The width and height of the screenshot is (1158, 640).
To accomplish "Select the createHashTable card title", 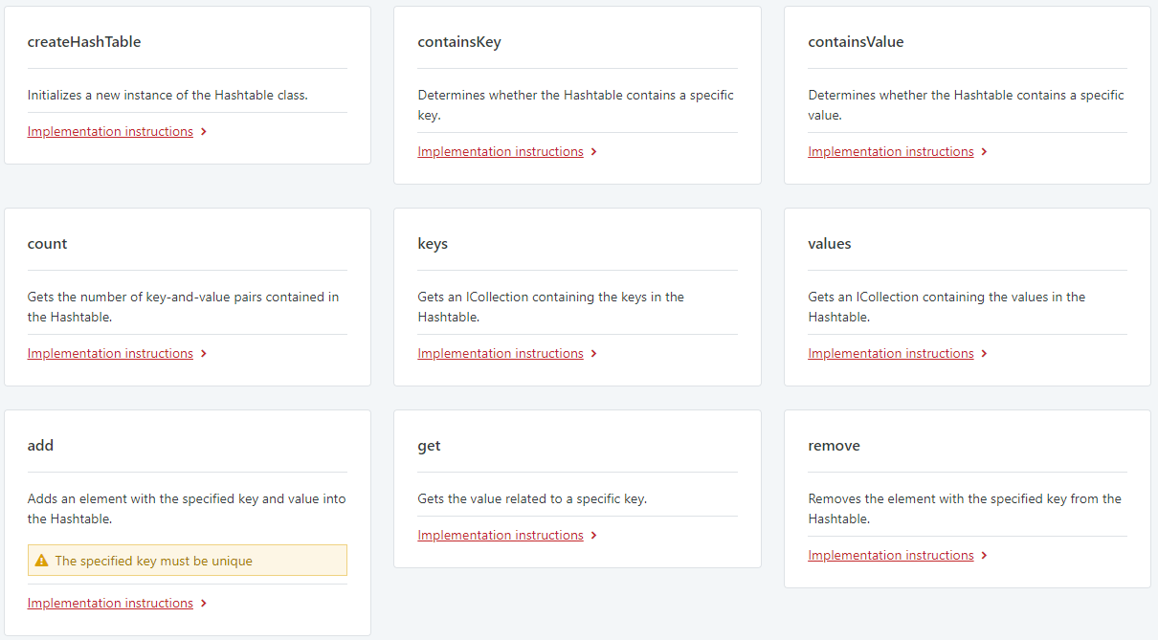I will 83,41.
